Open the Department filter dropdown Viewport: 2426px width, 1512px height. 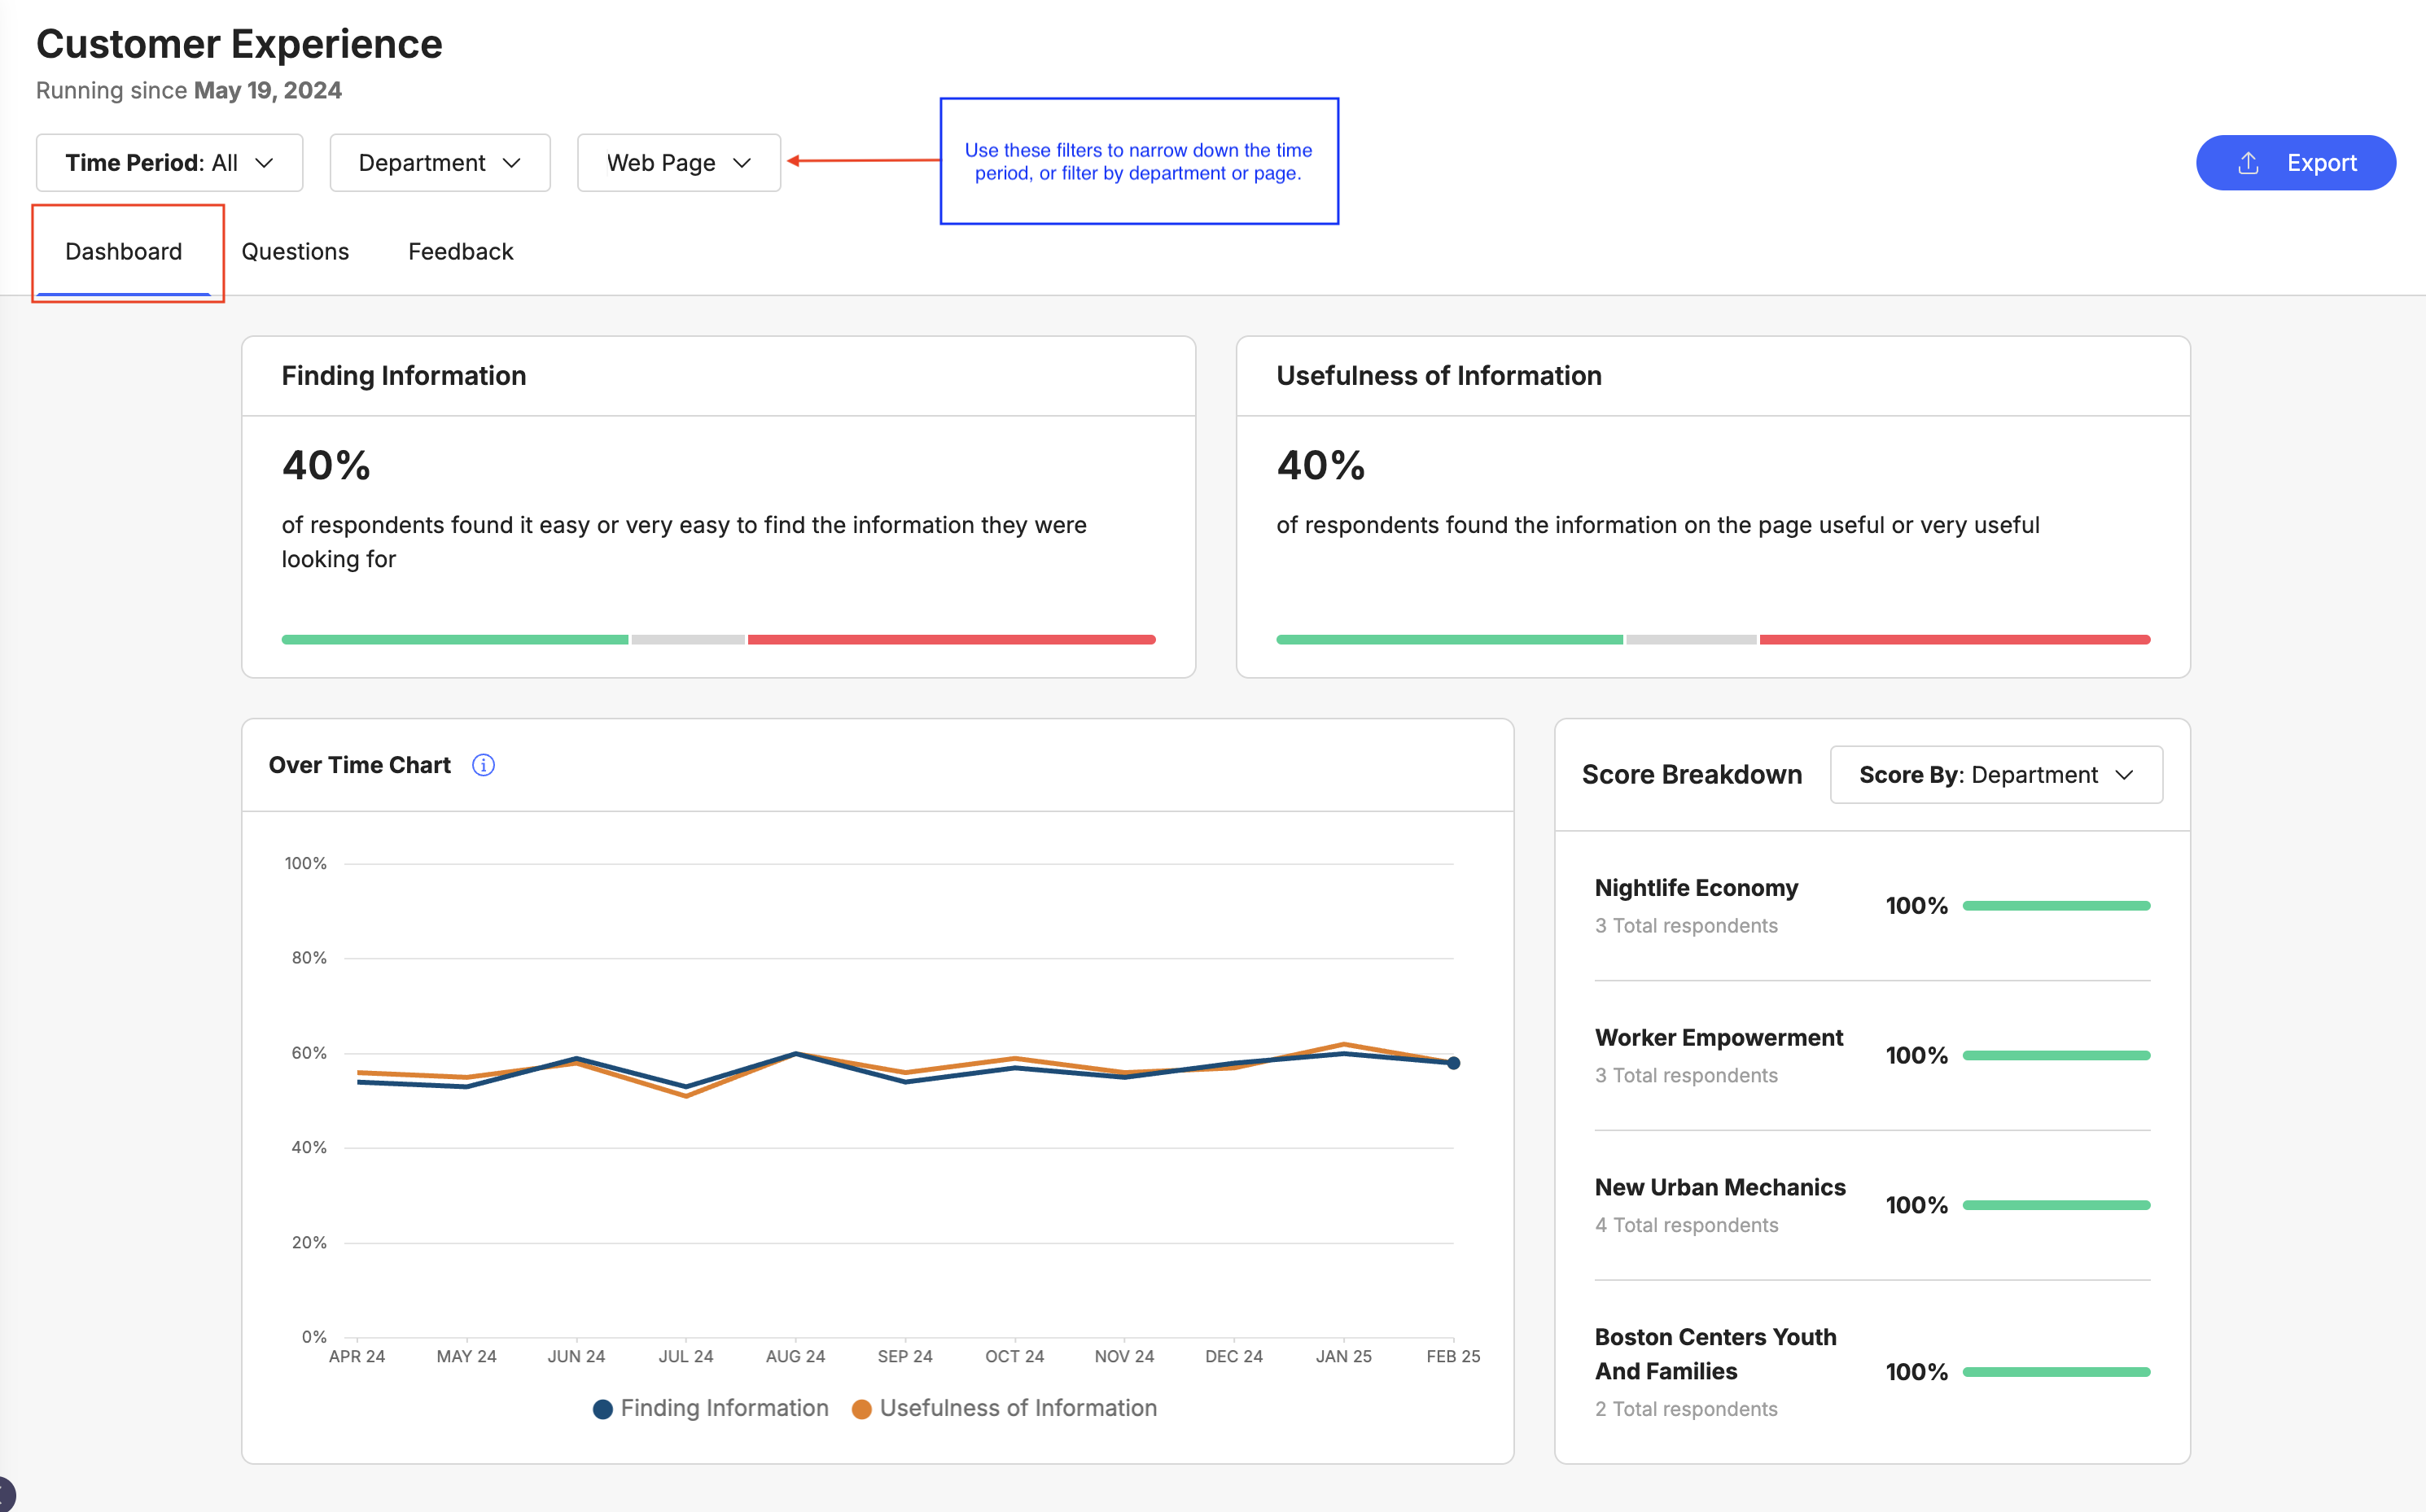(x=439, y=163)
